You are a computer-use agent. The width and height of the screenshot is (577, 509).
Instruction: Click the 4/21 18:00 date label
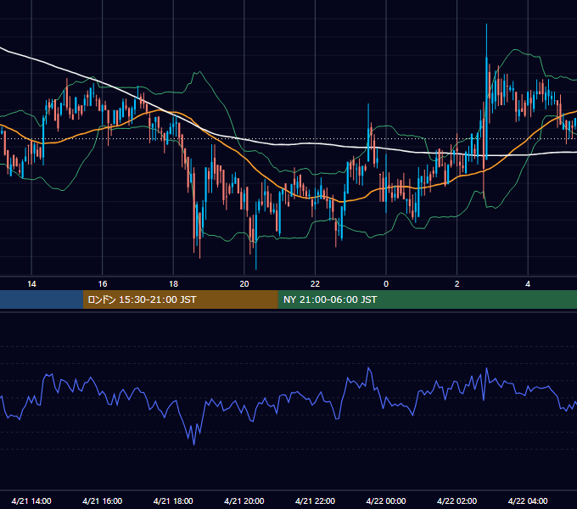click(173, 501)
